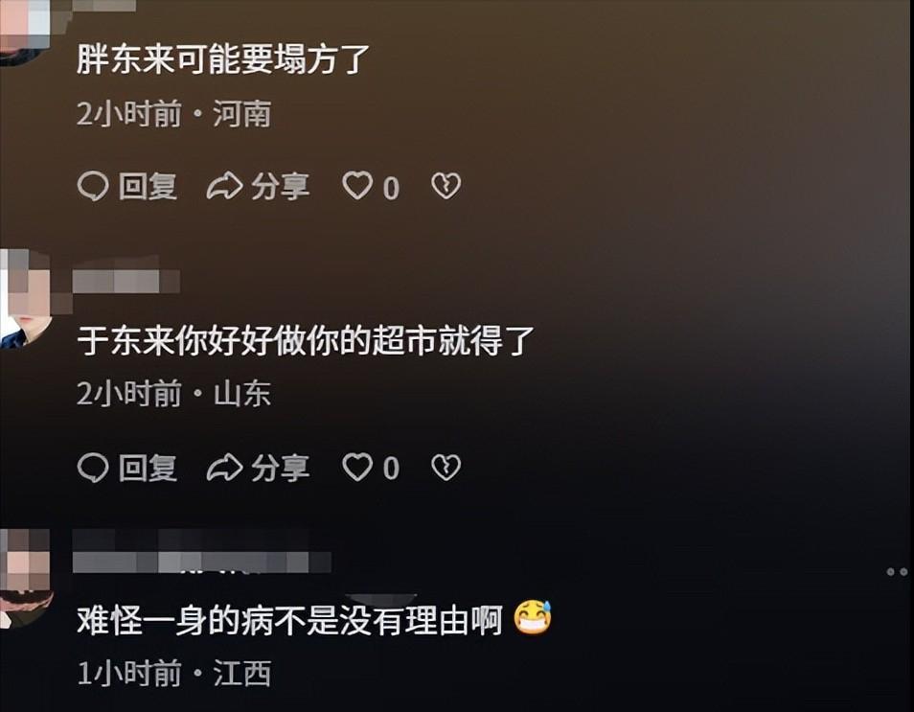914x712 pixels.
Task: Click reply speech-bubble icon on Henan comment
Action: tap(93, 187)
